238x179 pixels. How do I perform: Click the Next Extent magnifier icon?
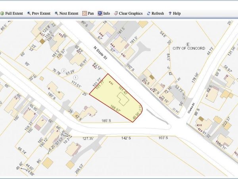click(56, 13)
